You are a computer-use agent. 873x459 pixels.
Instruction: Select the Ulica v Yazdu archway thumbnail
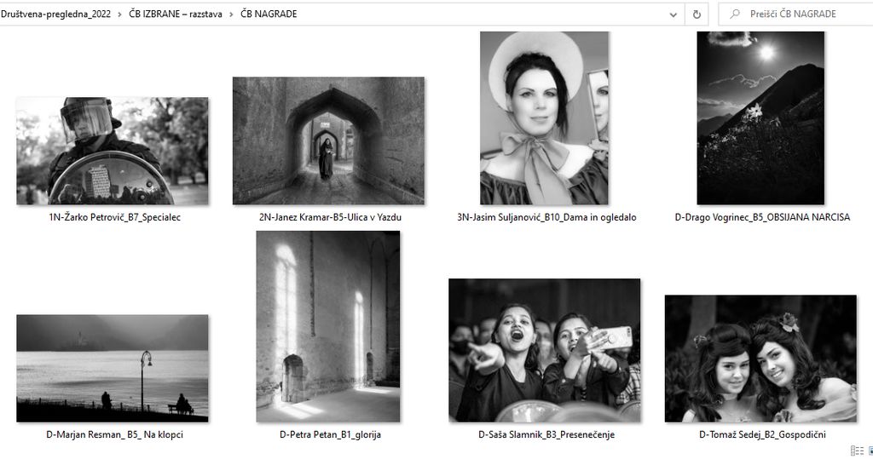coord(328,141)
